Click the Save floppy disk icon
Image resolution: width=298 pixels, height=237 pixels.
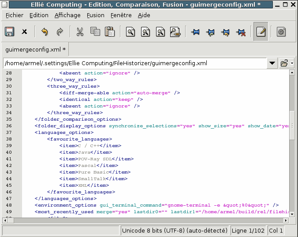(x=10, y=32)
